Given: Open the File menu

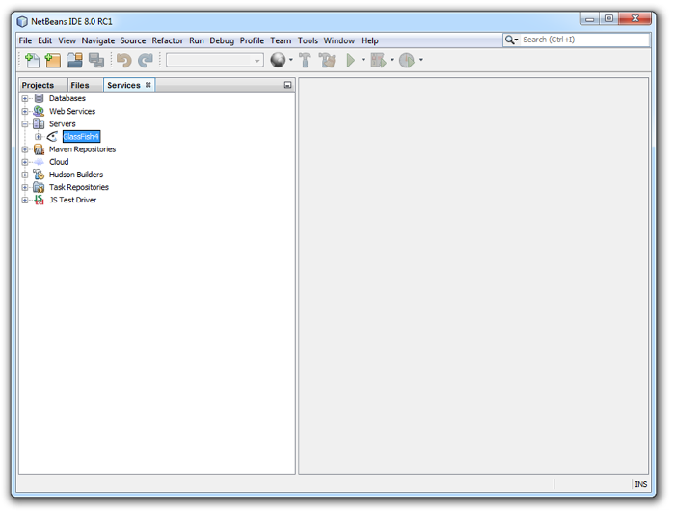Looking at the screenshot, I should (x=25, y=40).
